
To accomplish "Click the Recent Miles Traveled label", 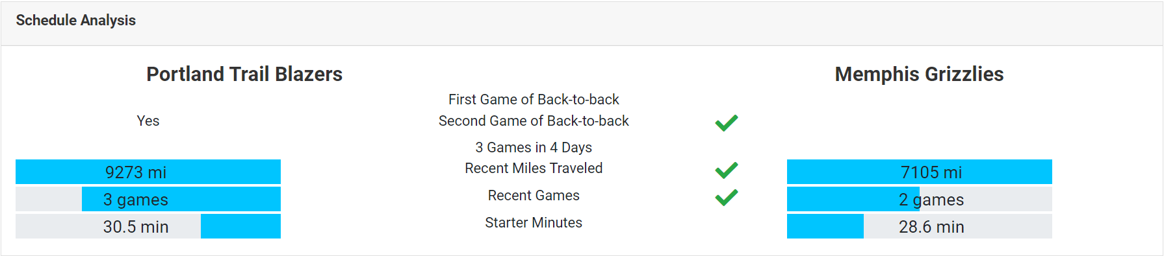I will pos(534,168).
